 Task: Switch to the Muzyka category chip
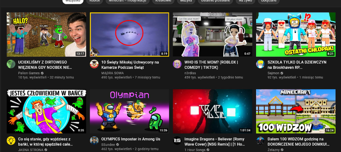[x=186, y=1]
